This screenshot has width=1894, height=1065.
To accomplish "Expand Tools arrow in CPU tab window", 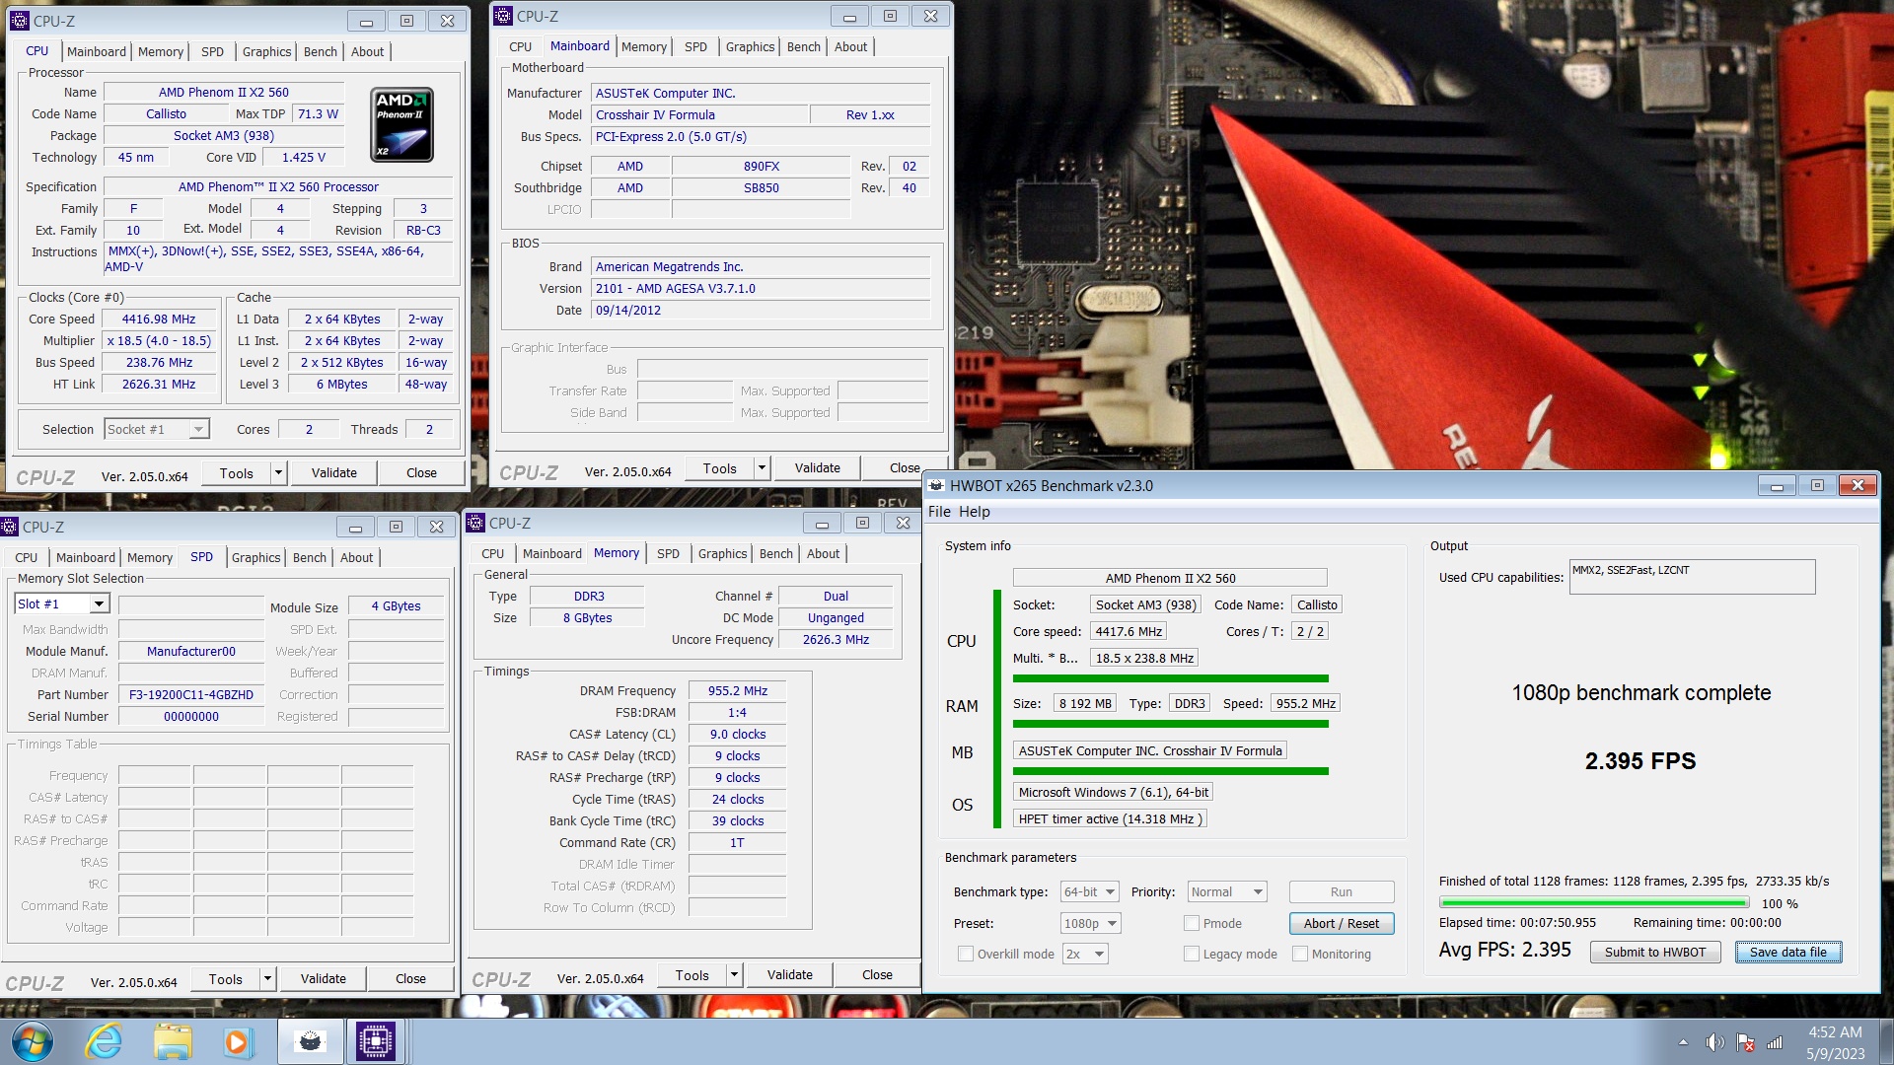I will coord(278,473).
